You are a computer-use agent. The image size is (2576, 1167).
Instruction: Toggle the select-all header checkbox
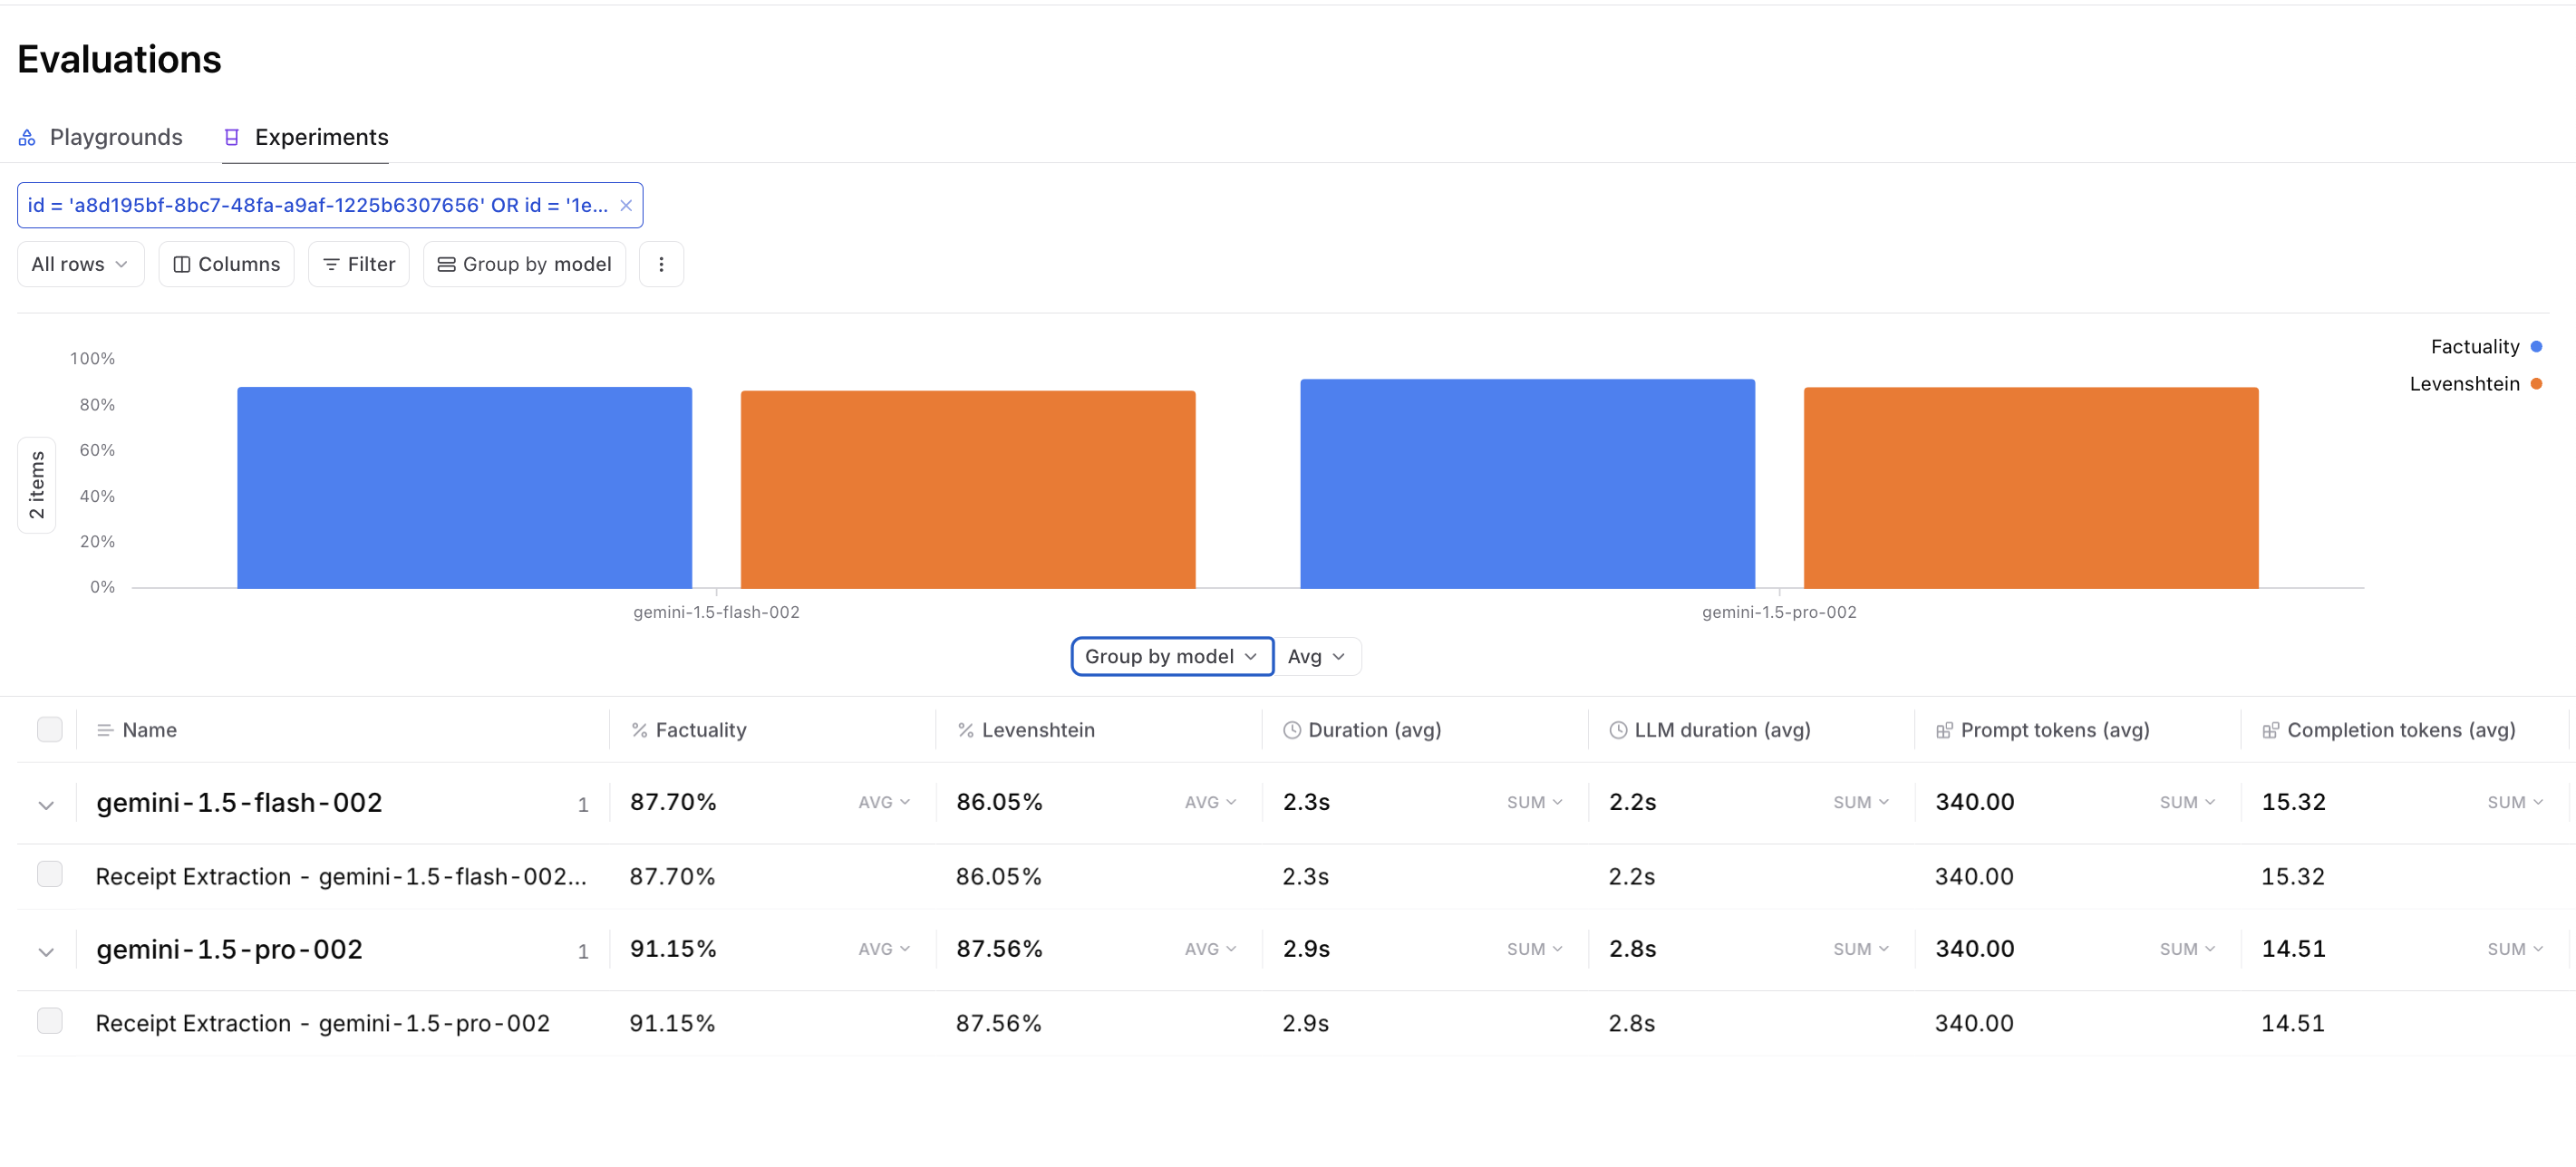coord(49,729)
